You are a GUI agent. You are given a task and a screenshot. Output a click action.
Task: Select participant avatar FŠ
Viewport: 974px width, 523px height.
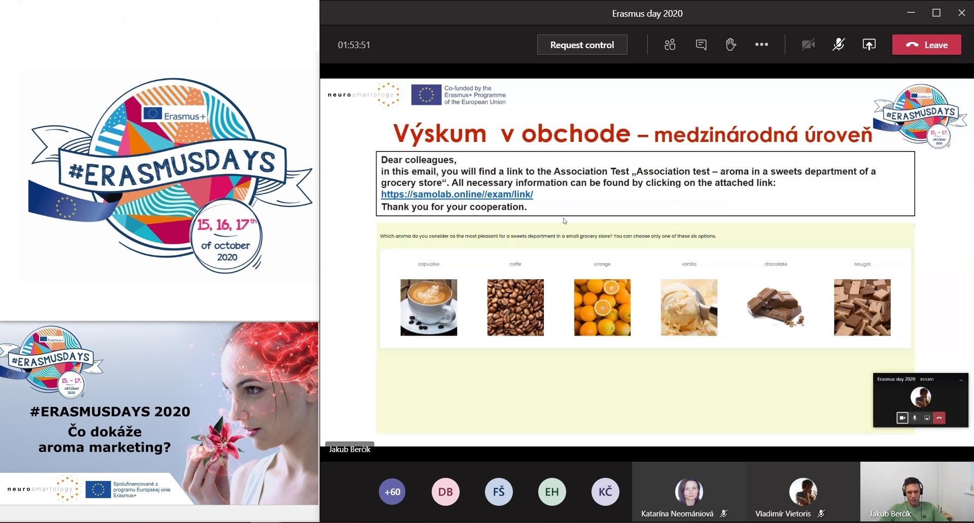(x=499, y=492)
